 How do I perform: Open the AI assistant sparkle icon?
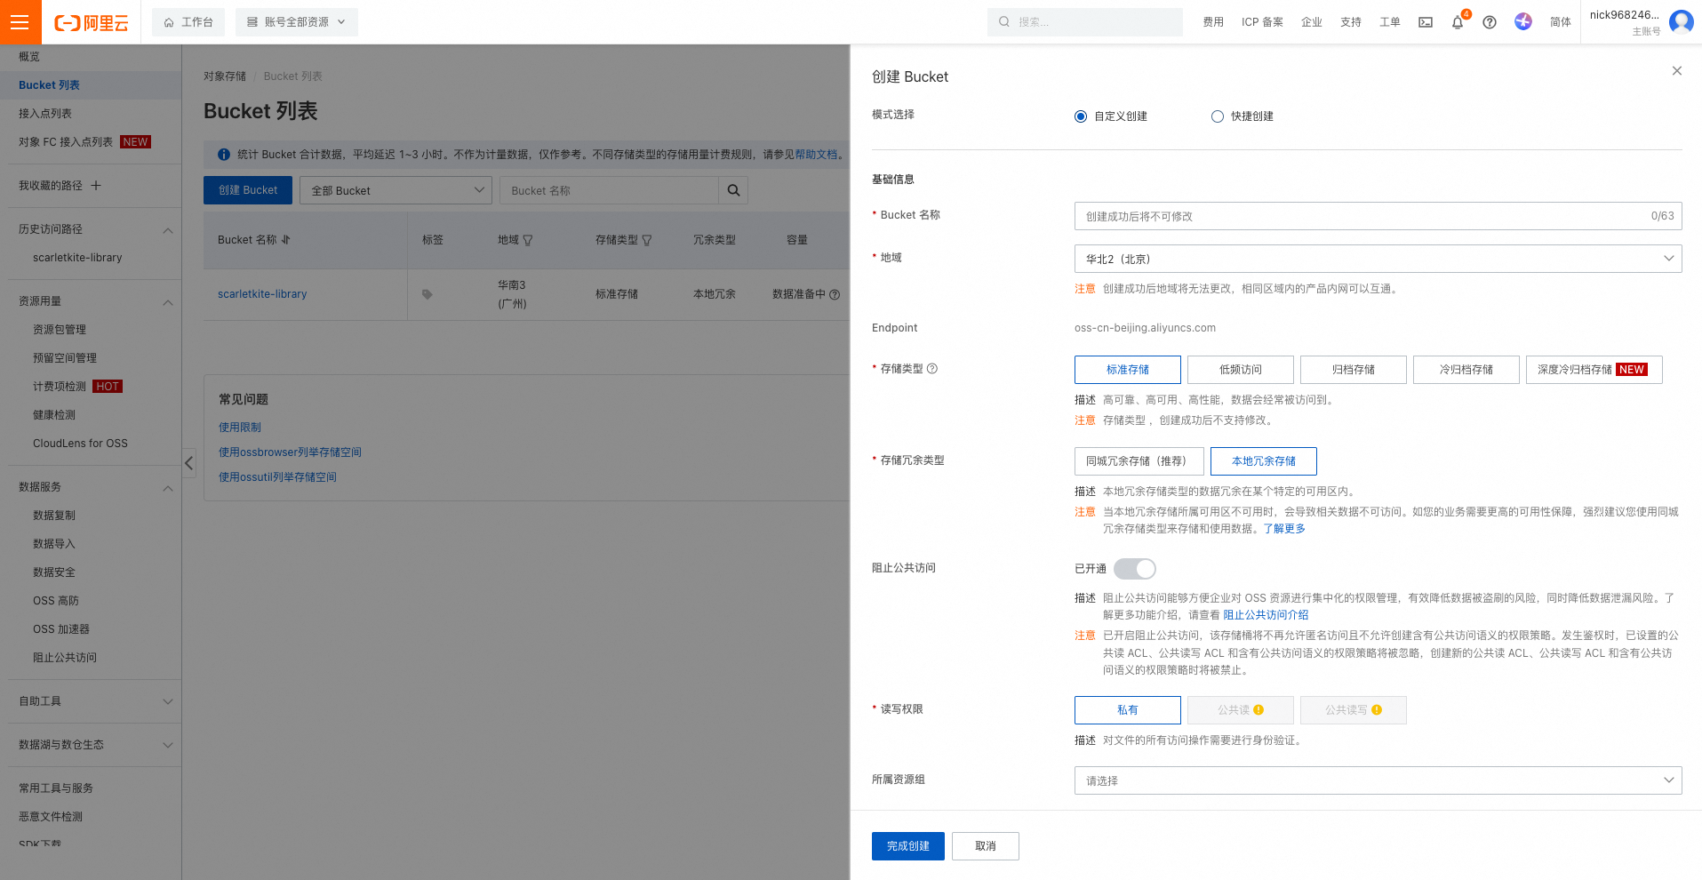(1523, 21)
